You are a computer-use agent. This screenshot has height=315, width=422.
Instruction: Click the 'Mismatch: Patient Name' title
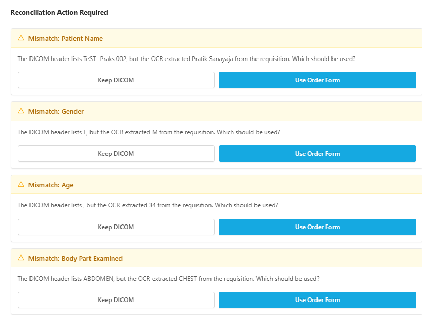65,38
